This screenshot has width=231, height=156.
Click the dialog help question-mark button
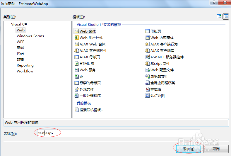click(x=214, y=2)
